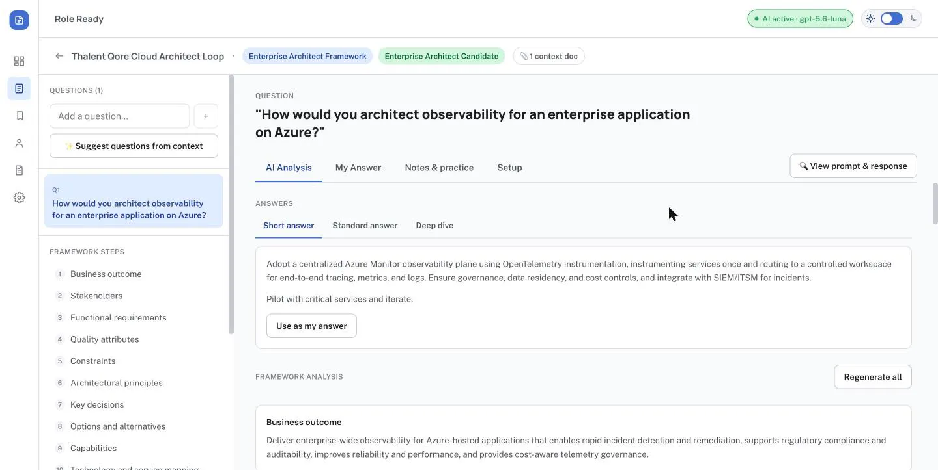Viewport: 938px width, 470px height.
Task: Click View prompt & response button
Action: (x=853, y=166)
